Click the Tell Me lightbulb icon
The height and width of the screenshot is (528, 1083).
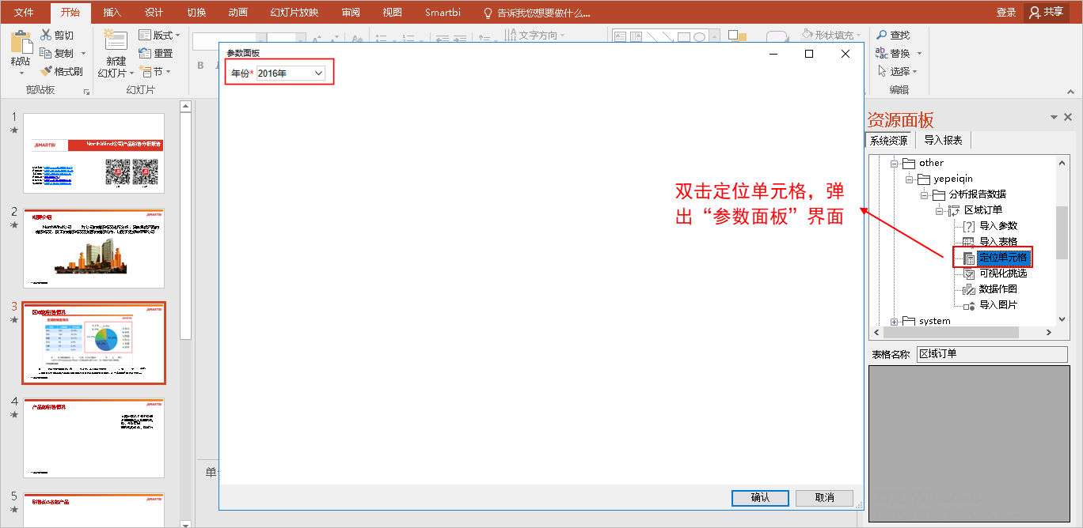488,13
